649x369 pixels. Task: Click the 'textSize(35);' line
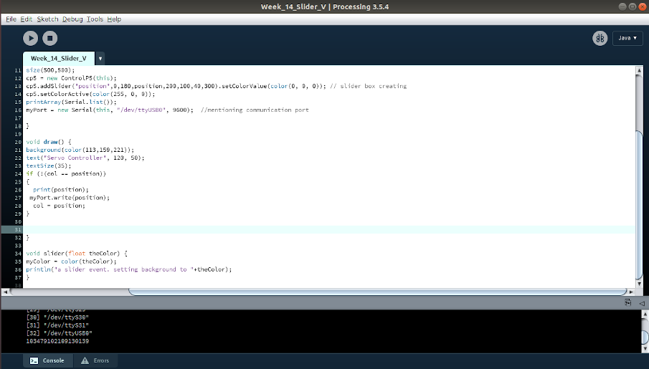(49, 166)
